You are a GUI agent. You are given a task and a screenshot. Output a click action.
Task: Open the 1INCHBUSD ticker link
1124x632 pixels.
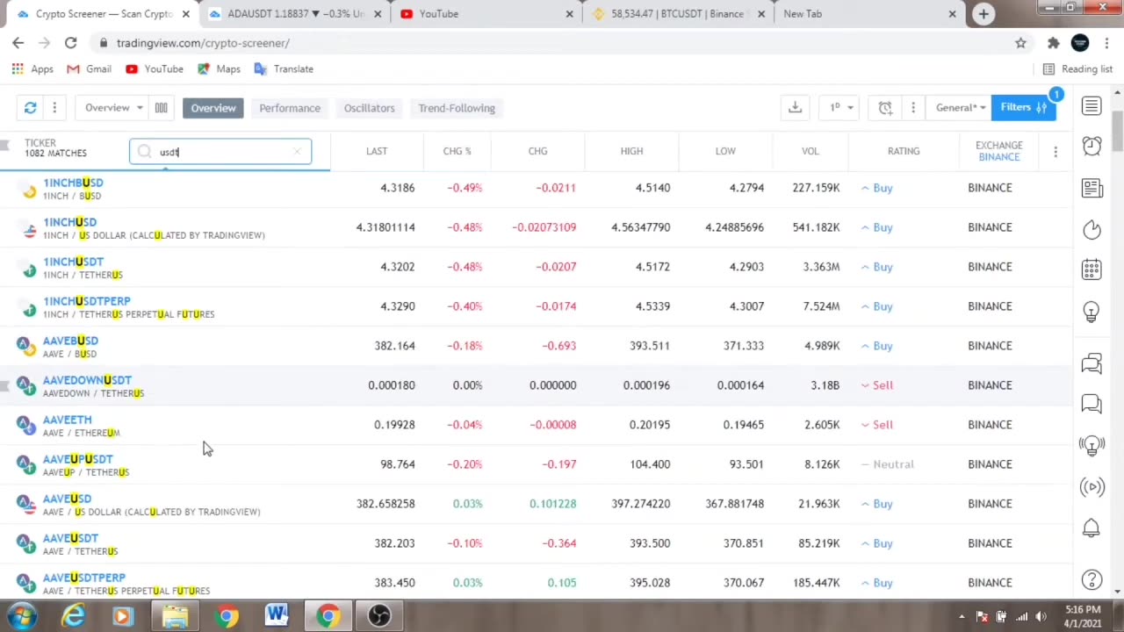point(73,183)
